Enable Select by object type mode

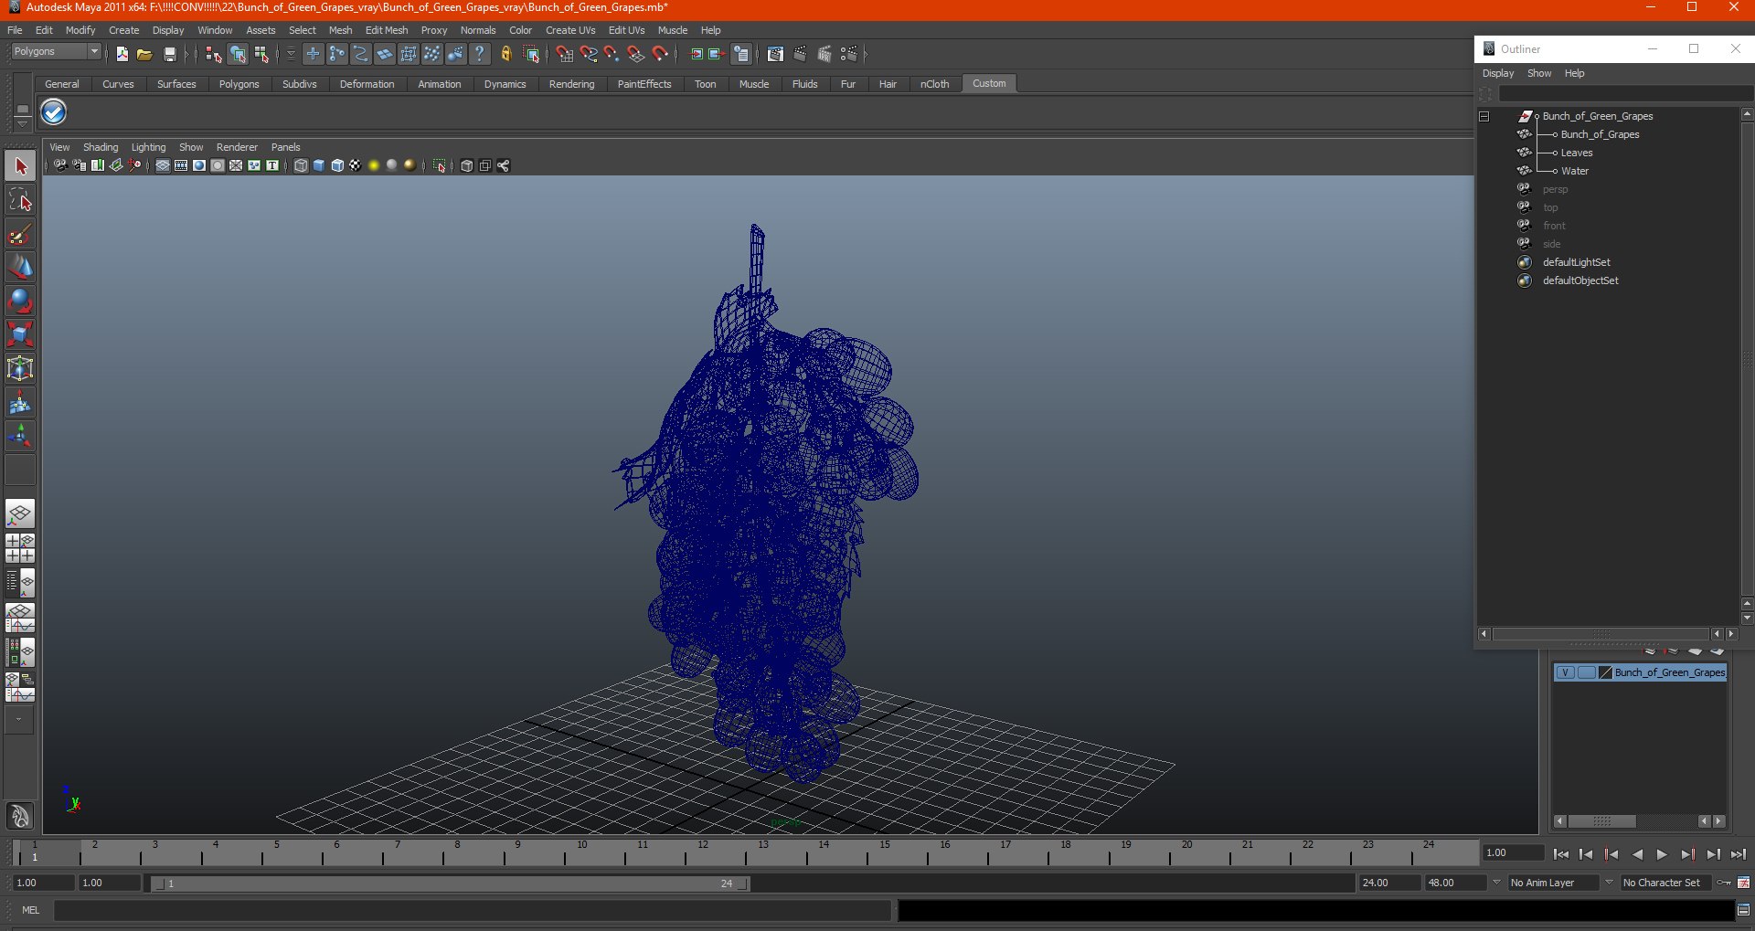pyautogui.click(x=238, y=55)
